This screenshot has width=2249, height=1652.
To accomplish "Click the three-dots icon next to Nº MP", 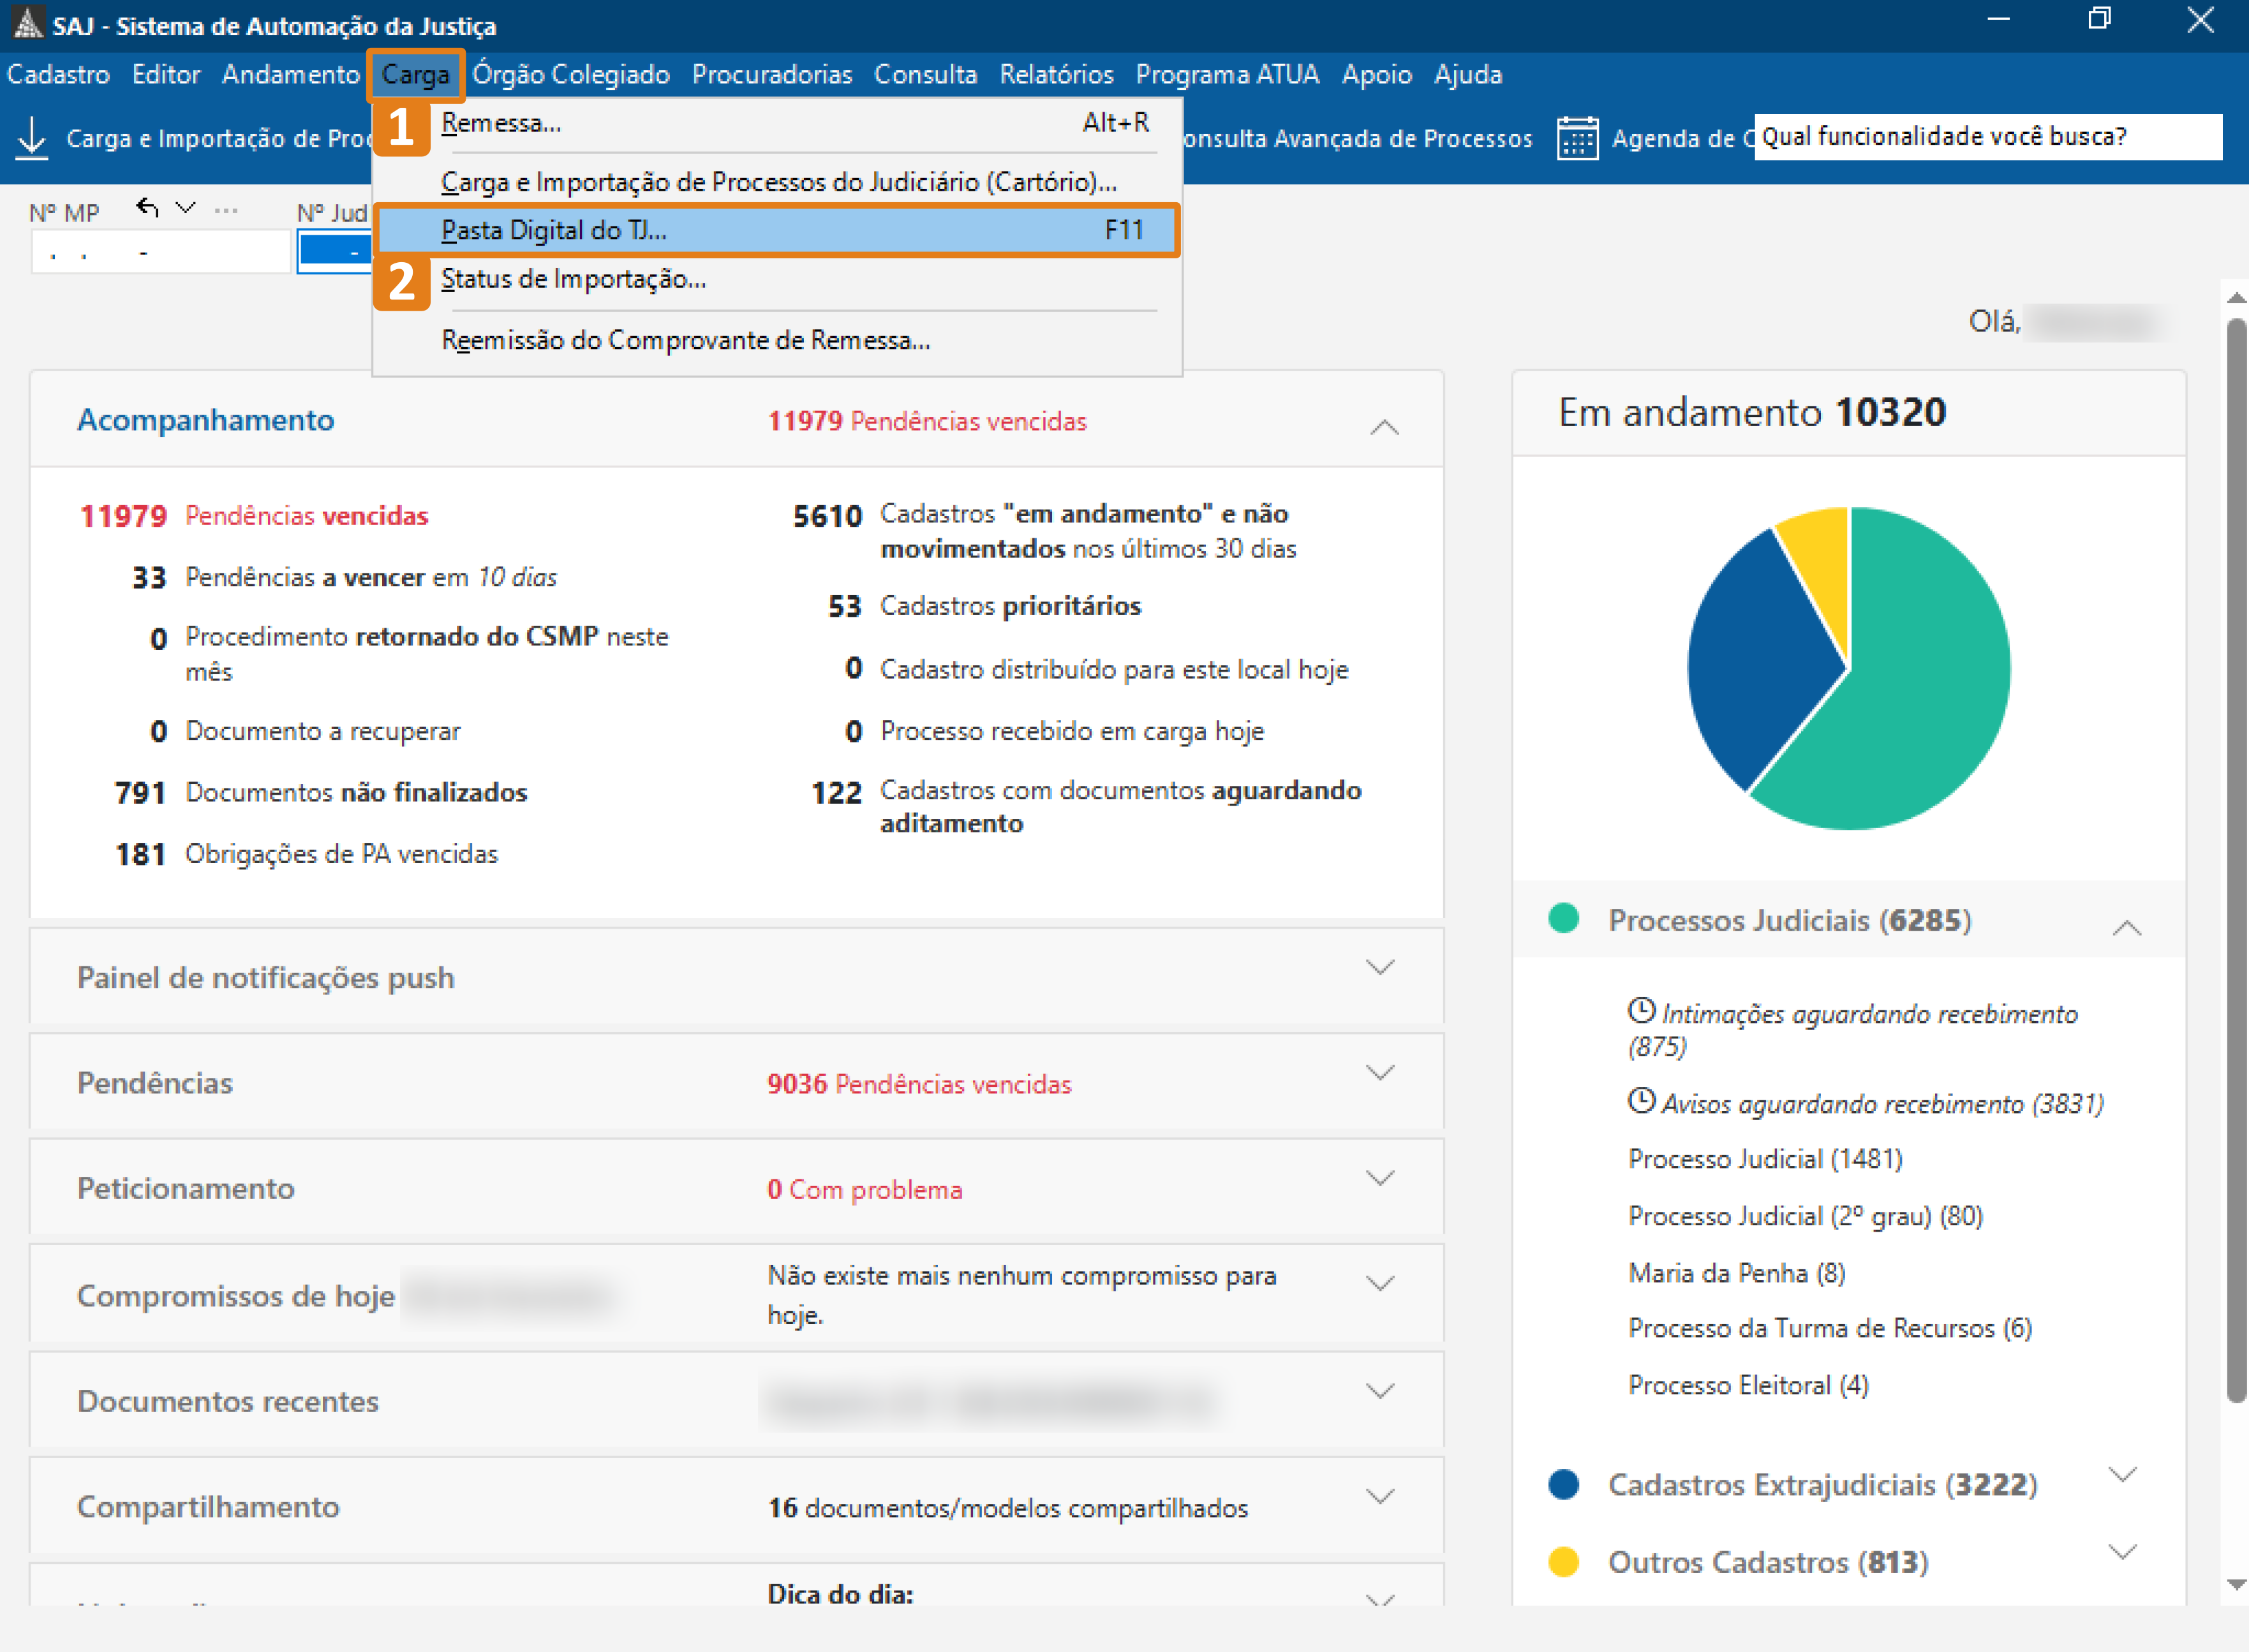I will point(226,210).
